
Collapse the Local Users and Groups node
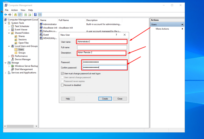pyautogui.click(x=9, y=46)
